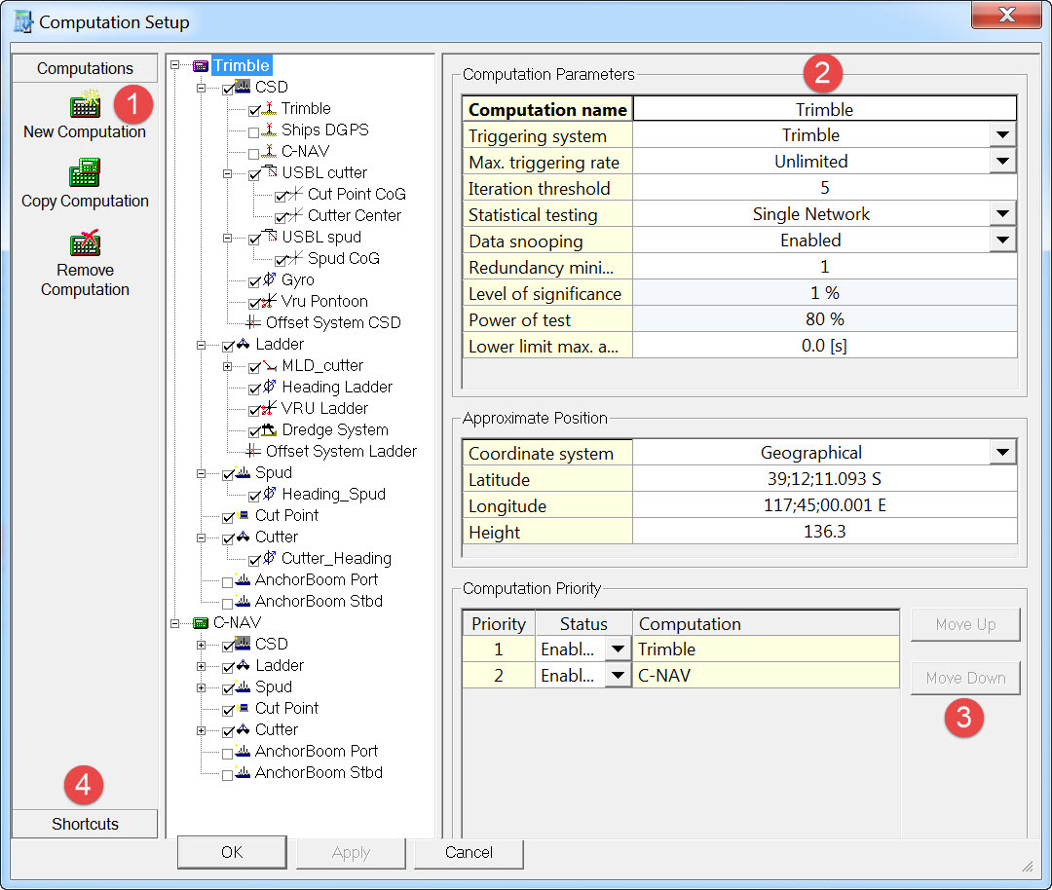Click the Remove Computation icon
This screenshot has height=890, width=1052.
point(85,242)
